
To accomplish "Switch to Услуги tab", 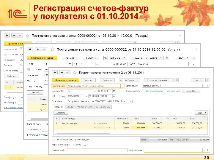I will (70, 107).
